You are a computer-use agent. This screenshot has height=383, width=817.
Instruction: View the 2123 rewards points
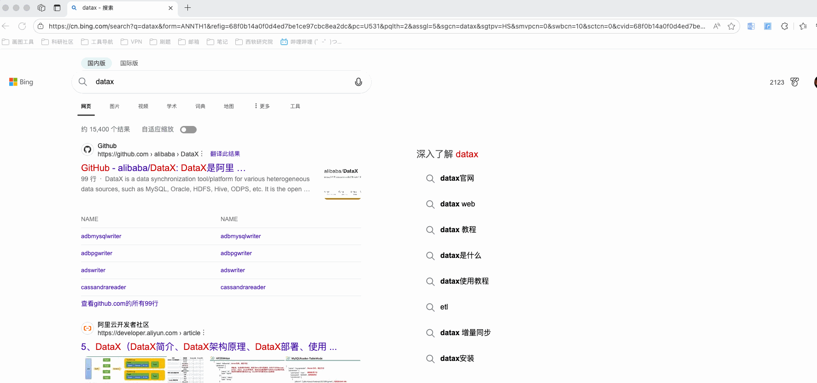777,82
